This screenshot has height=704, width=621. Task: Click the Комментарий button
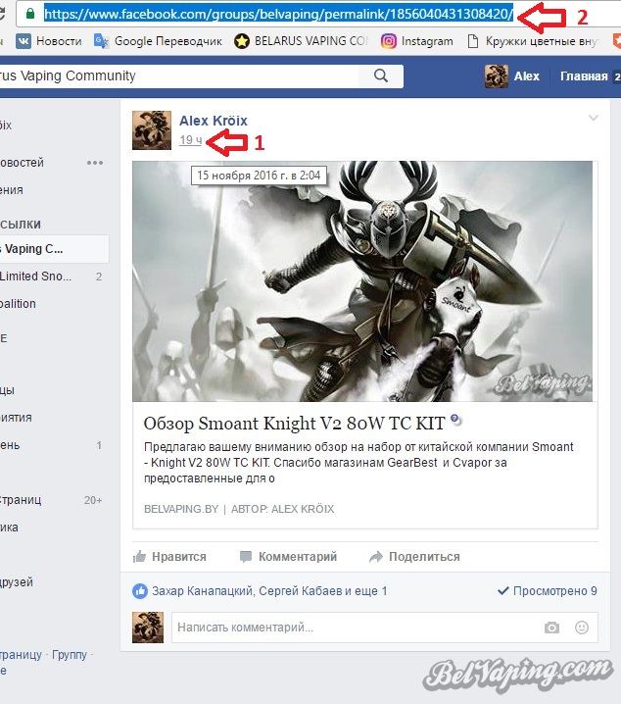[288, 557]
